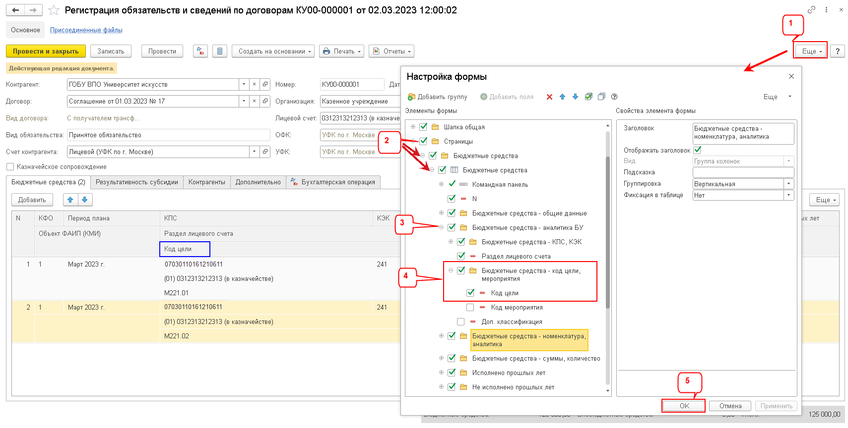This screenshot has width=848, height=428.
Task: Toggle Страницы checkbox in tree
Action: (423, 141)
